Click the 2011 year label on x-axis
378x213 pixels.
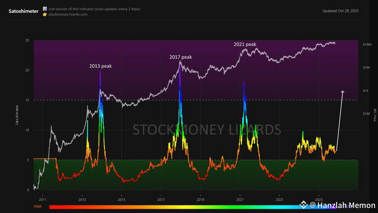pyautogui.click(x=43, y=199)
